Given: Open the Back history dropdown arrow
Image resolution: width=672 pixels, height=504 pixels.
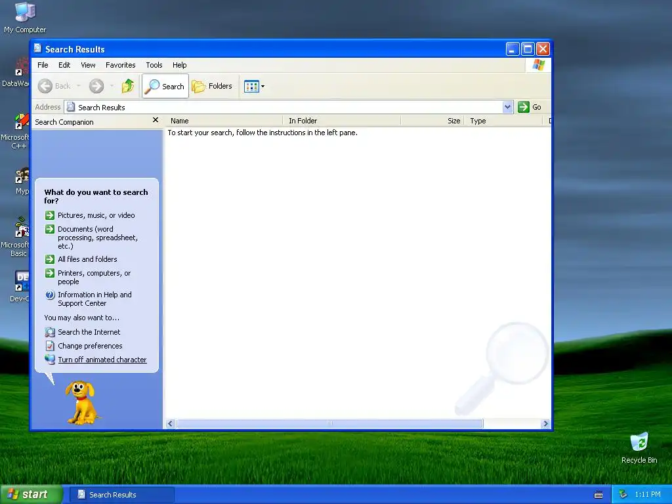Looking at the screenshot, I should pyautogui.click(x=79, y=86).
